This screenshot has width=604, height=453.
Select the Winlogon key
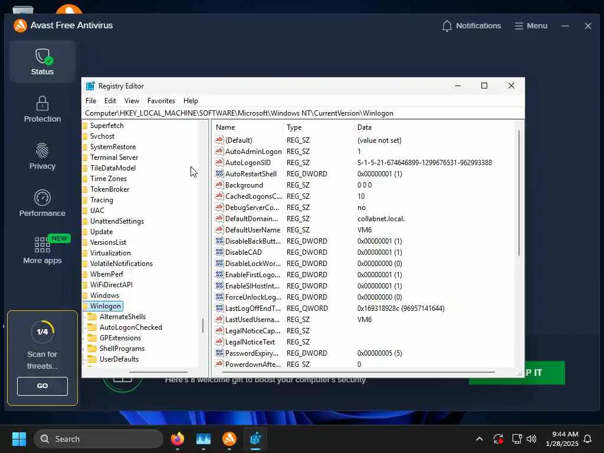coord(106,306)
